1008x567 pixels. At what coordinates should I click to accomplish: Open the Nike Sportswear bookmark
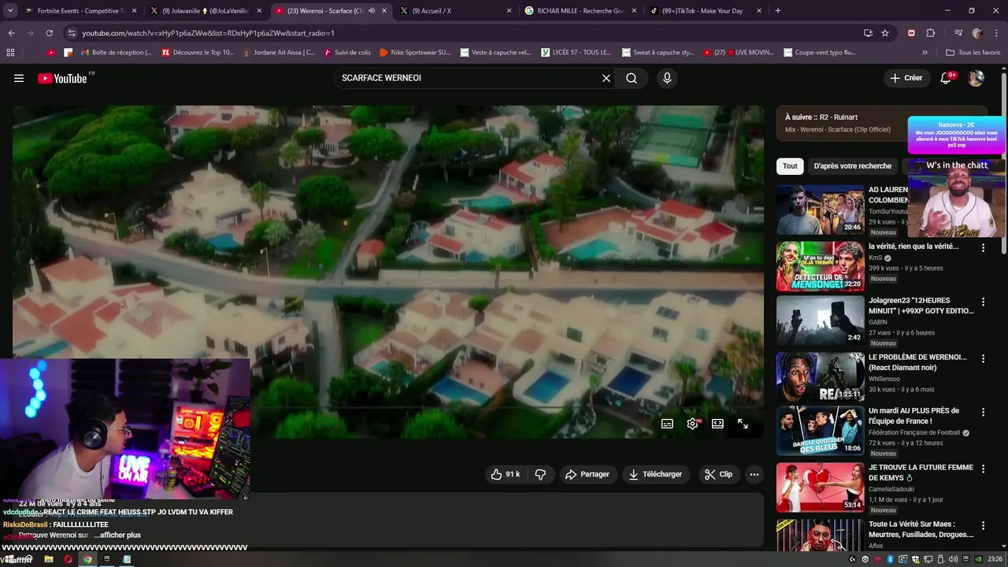click(415, 53)
